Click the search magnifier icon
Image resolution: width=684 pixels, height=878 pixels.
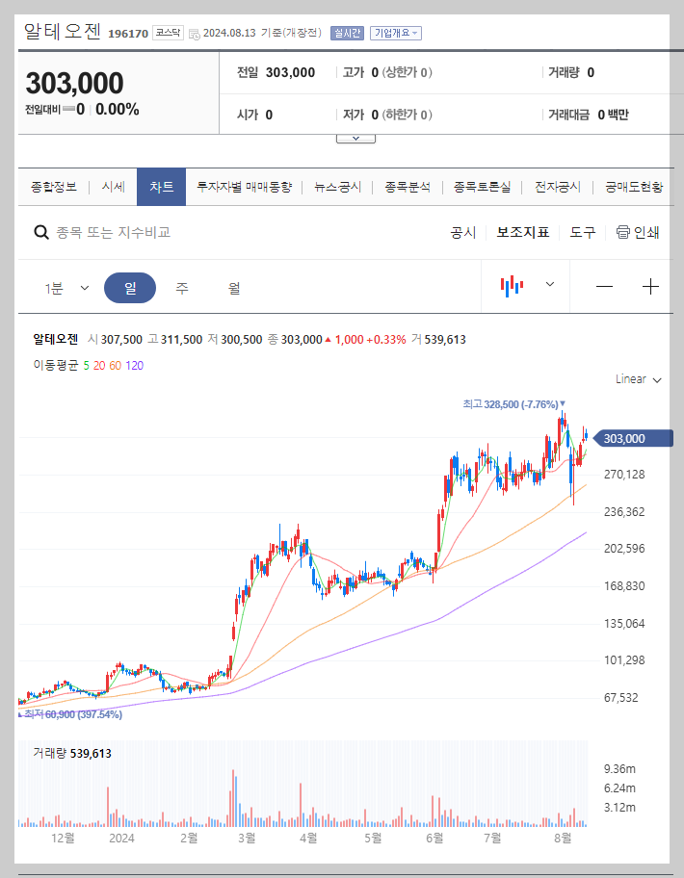pyautogui.click(x=39, y=232)
